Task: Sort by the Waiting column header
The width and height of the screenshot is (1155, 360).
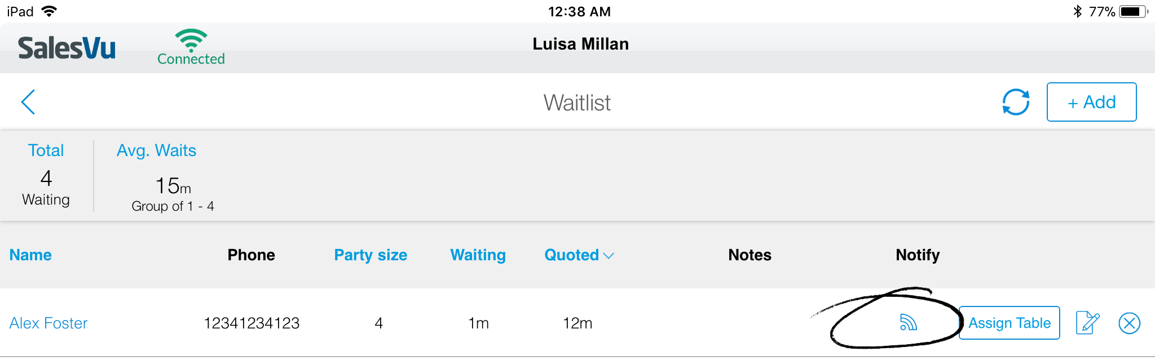Action: pos(478,255)
